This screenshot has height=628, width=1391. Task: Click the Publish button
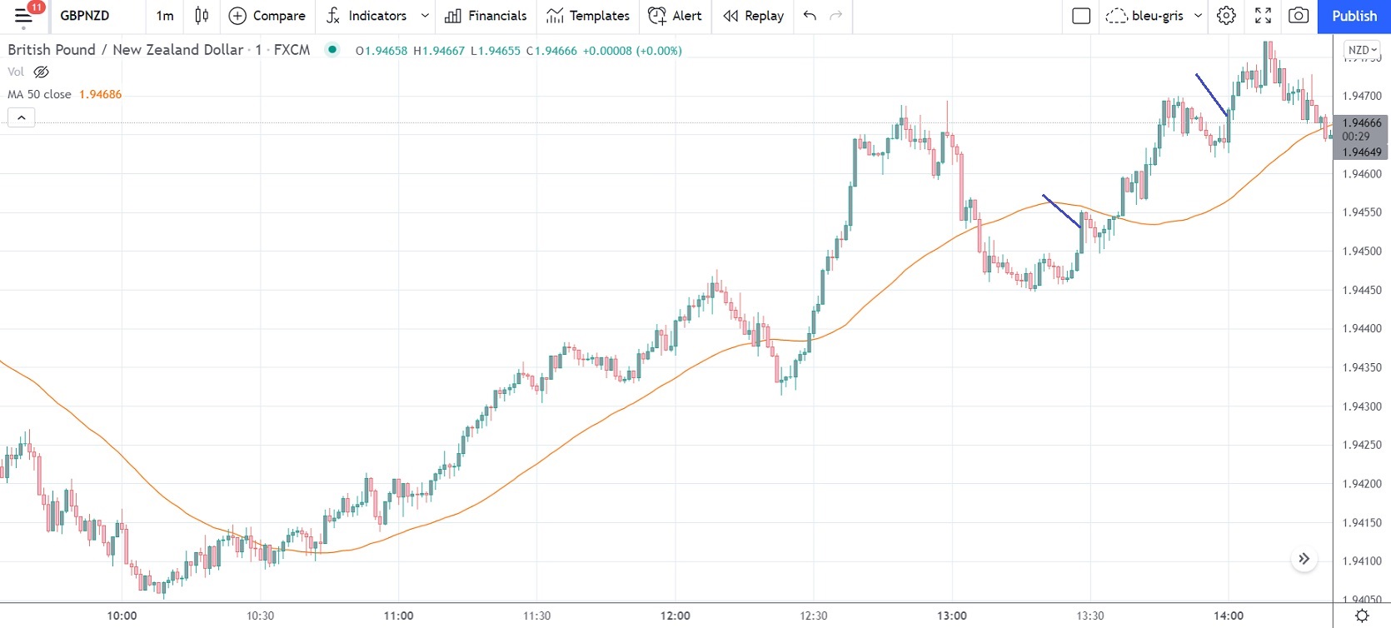[1354, 15]
